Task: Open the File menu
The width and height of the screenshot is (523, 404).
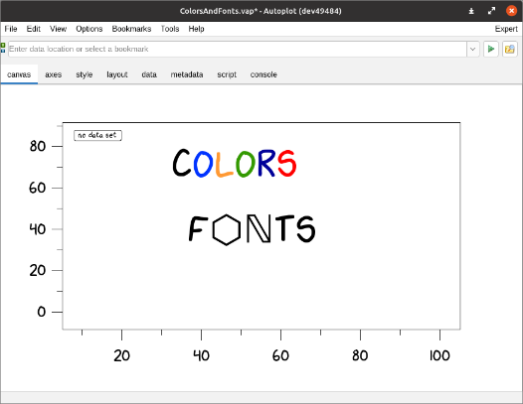Action: 11,29
